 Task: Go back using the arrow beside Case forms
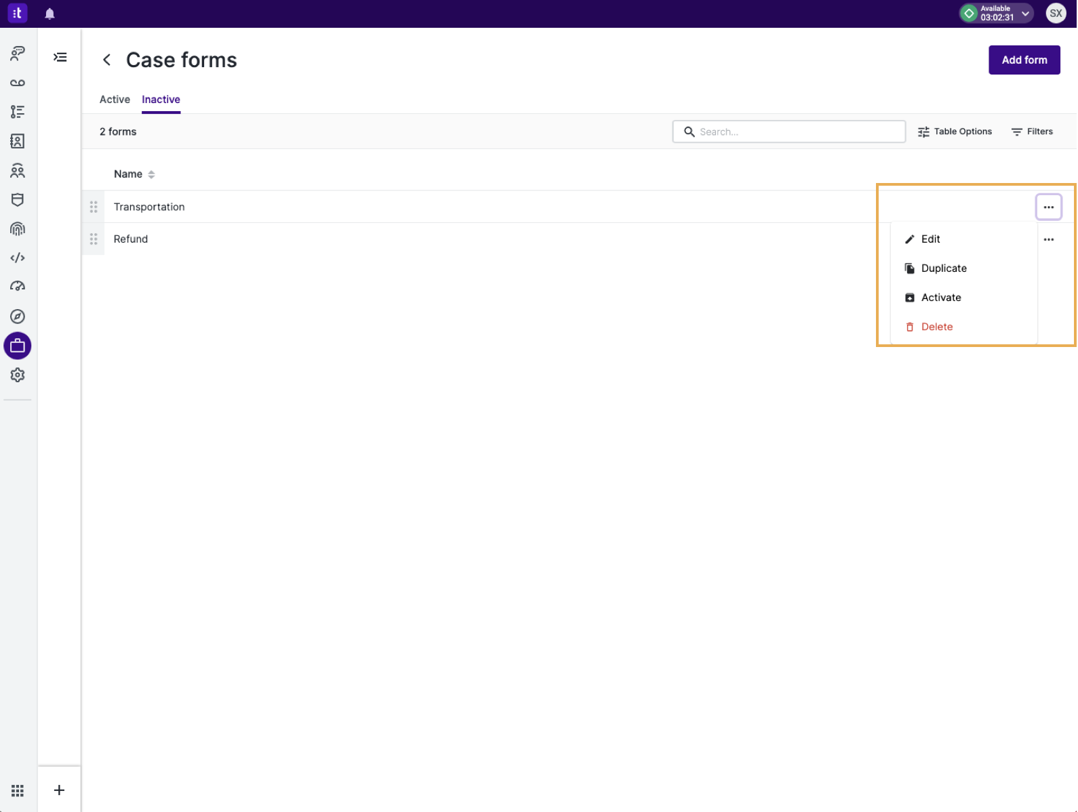tap(106, 60)
